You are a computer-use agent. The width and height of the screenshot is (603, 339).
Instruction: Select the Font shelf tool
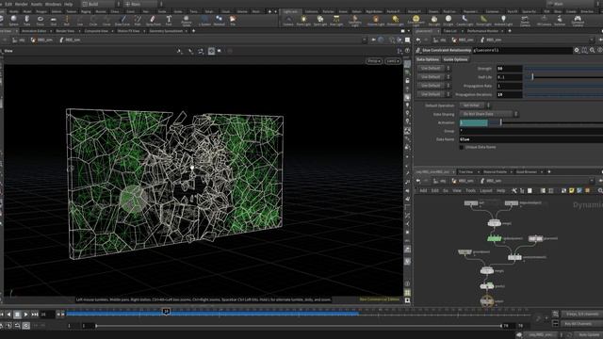point(169,21)
